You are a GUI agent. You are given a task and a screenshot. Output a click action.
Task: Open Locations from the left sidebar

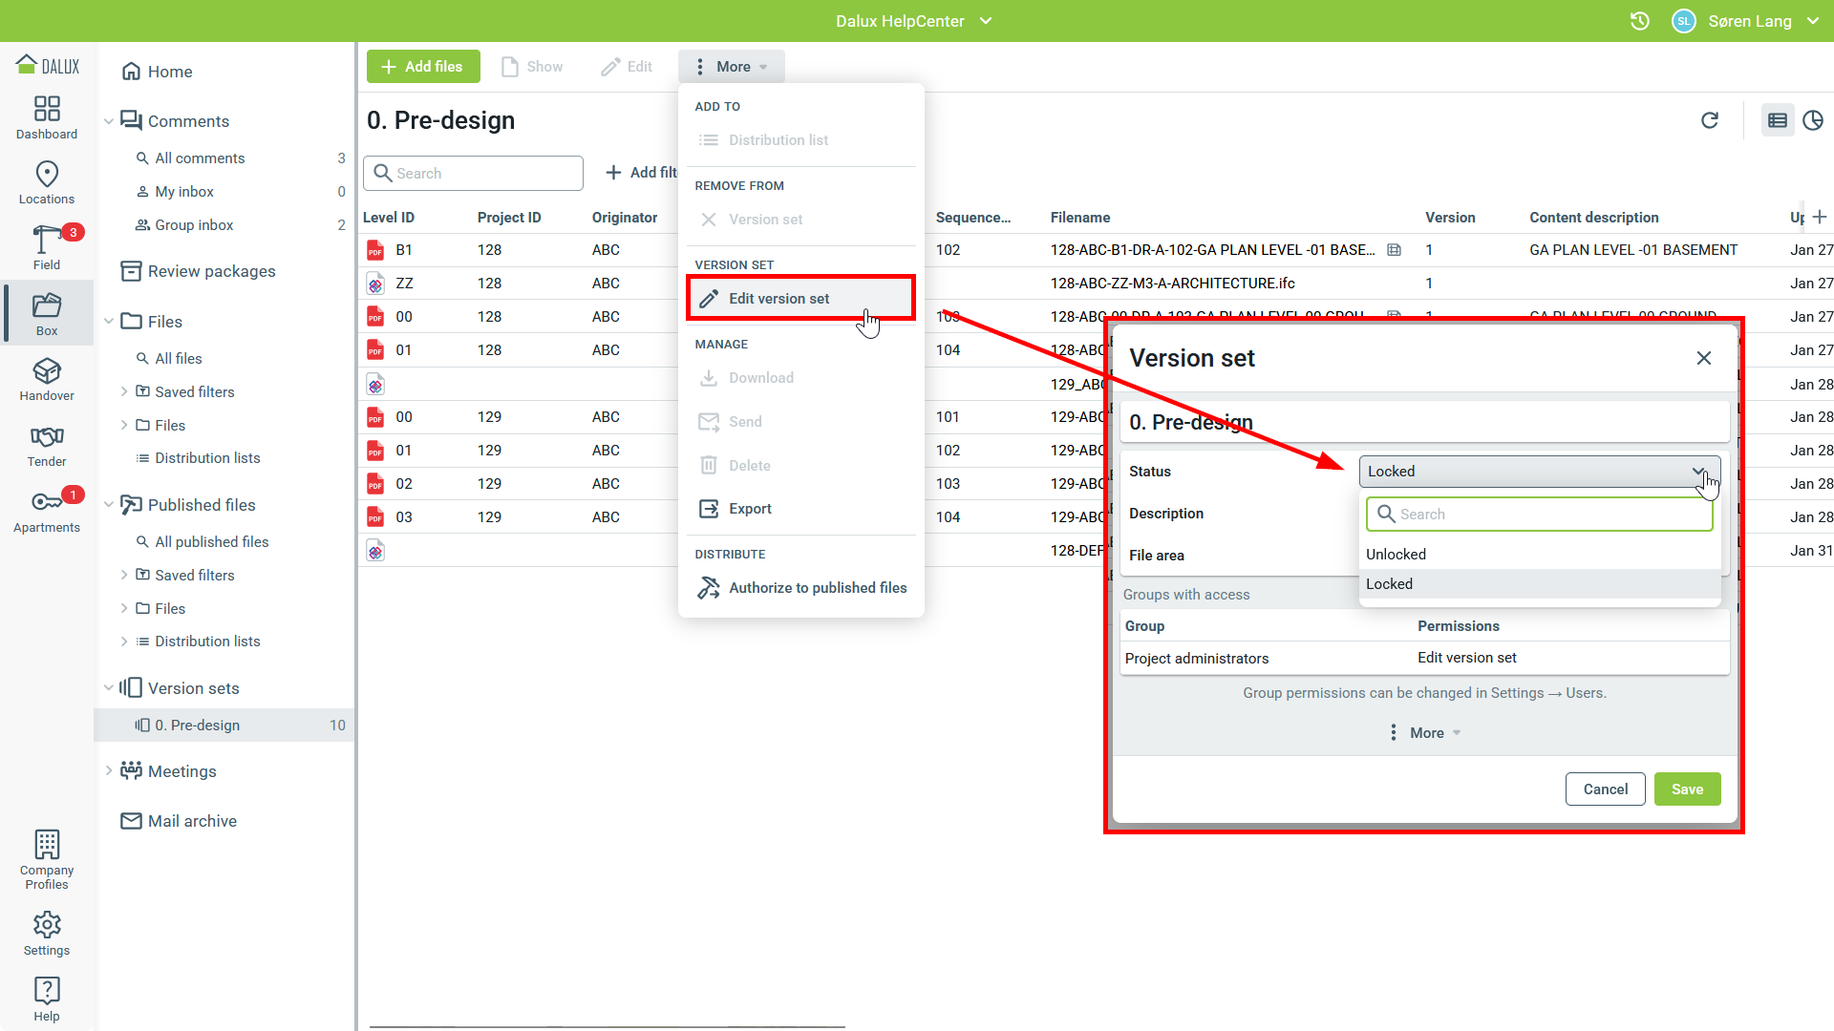click(47, 182)
